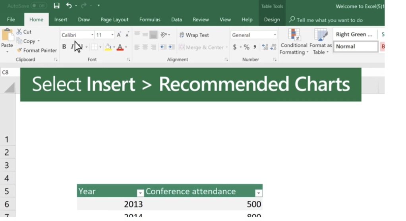Click the Borders icon

coord(94,47)
